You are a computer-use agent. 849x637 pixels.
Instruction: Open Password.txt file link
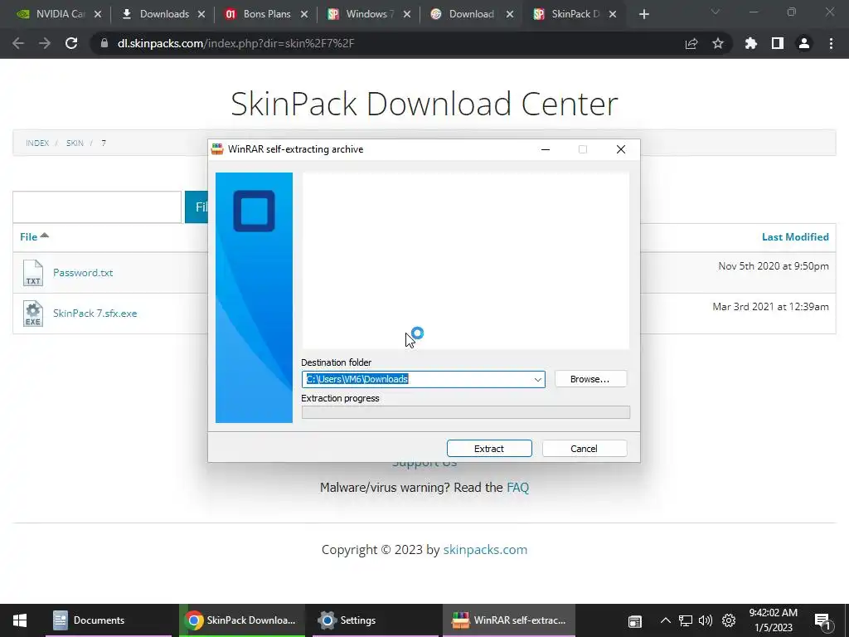point(83,272)
